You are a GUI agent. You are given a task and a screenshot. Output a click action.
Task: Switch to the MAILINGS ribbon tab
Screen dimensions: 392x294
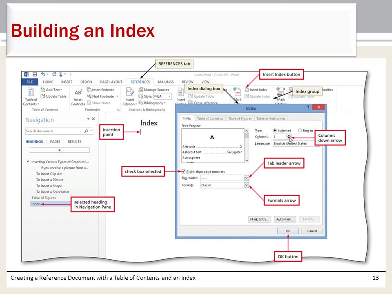point(166,82)
